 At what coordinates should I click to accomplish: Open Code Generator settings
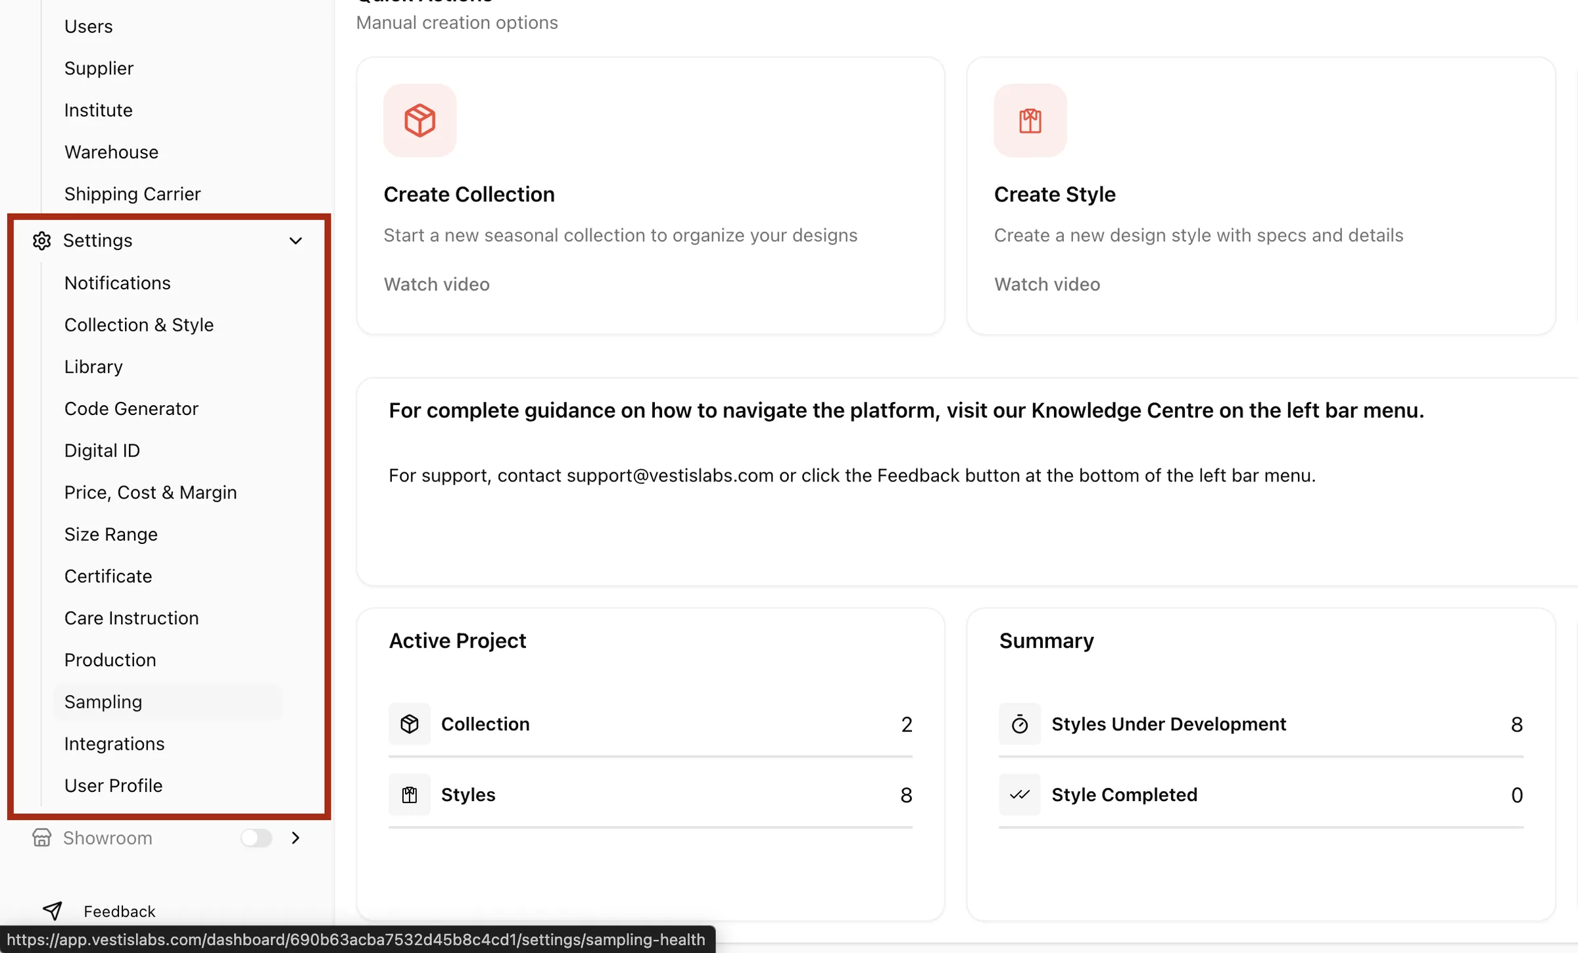coord(131,409)
